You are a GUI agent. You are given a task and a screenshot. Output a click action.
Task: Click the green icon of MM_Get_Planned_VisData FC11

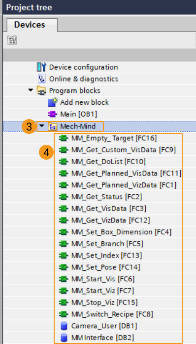(x=64, y=173)
